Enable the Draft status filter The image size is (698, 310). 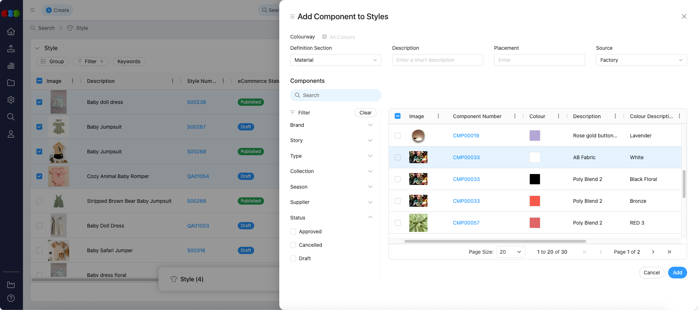293,258
